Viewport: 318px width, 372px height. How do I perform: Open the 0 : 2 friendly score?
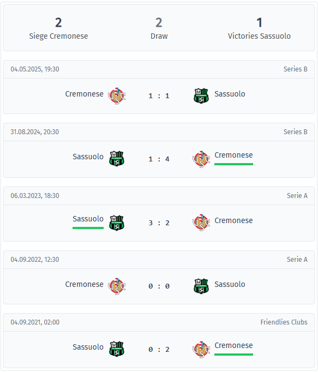point(159,350)
